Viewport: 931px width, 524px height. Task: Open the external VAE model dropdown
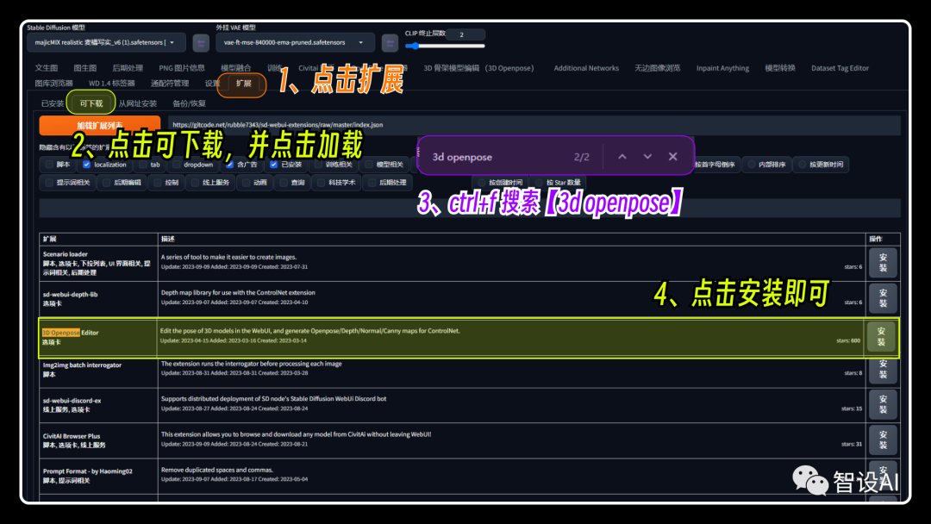point(295,43)
